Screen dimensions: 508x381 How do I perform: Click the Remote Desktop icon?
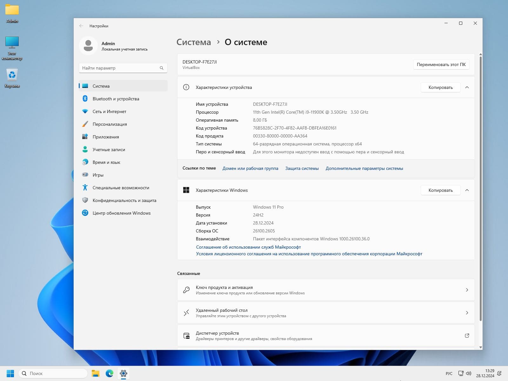[186, 313]
